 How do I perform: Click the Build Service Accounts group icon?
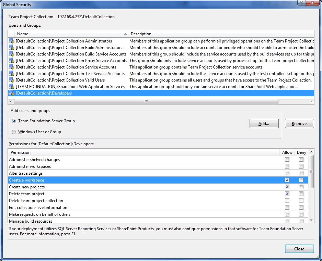(x=11, y=54)
